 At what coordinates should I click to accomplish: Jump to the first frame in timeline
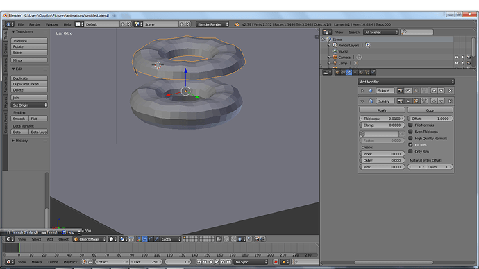(199, 262)
